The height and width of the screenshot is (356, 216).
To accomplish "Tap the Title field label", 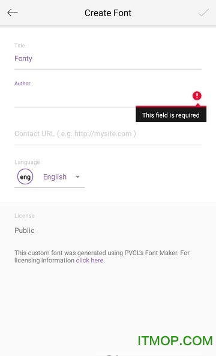I will pyautogui.click(x=20, y=46).
